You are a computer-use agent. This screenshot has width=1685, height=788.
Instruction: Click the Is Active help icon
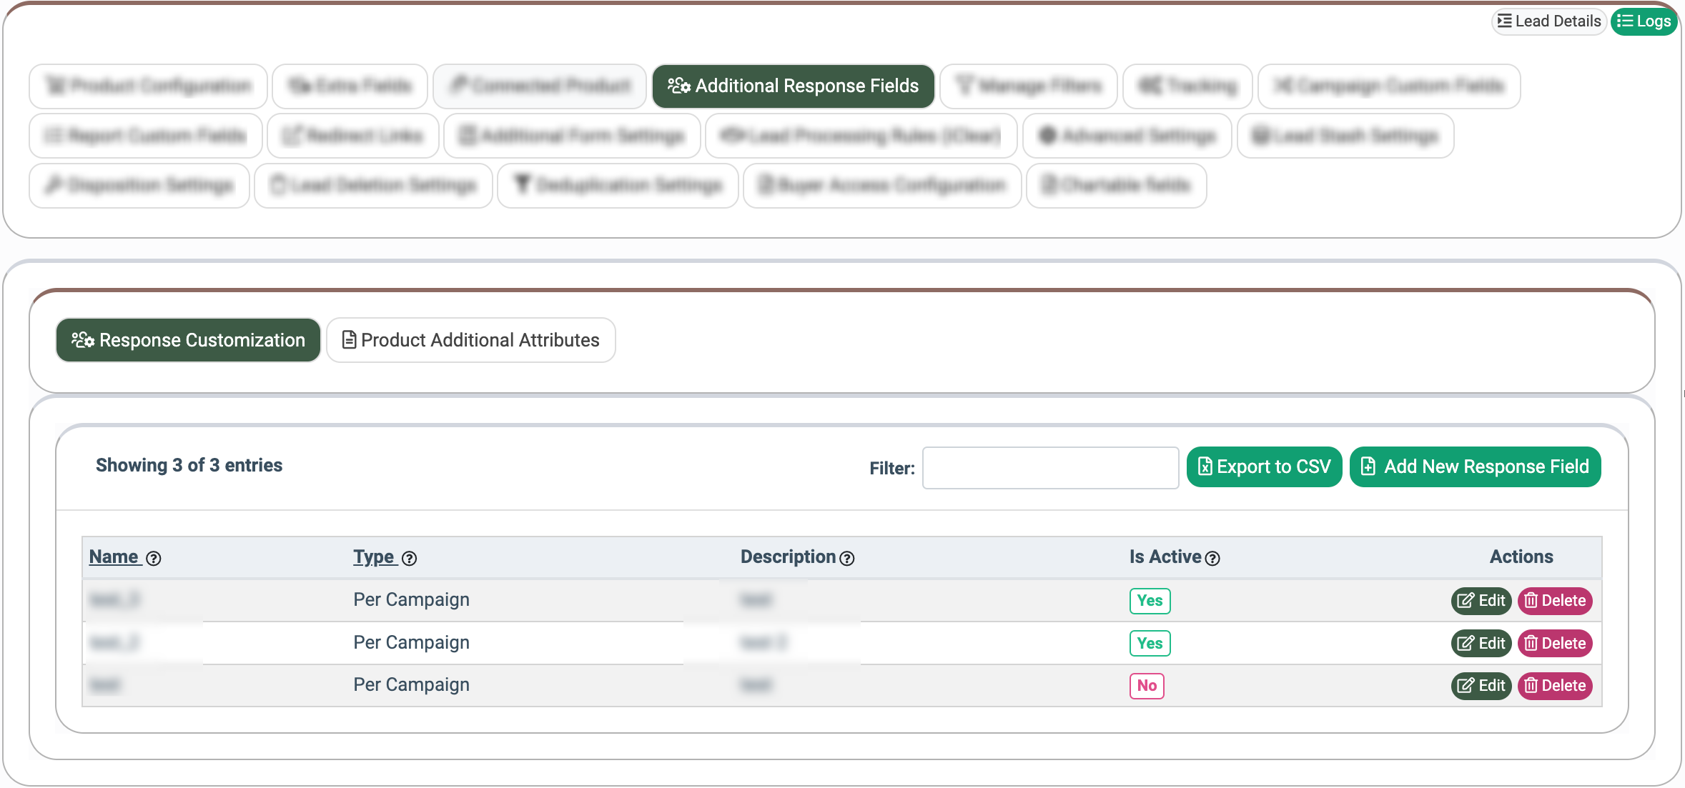click(1212, 559)
